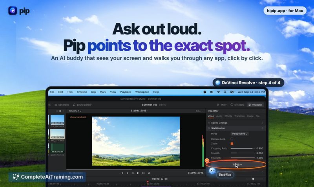Image resolution: width=314 pixels, height=187 pixels.
Task: Open the Timeline 1 dropdown
Action: (75, 111)
